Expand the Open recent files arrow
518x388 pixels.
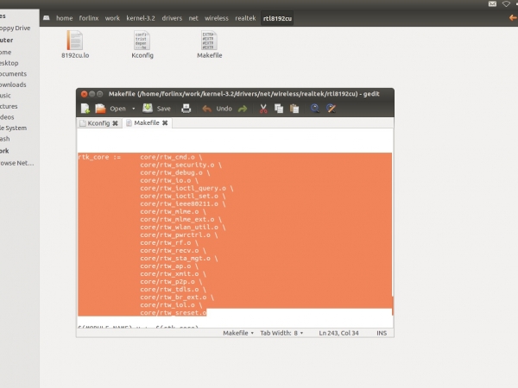pos(133,109)
